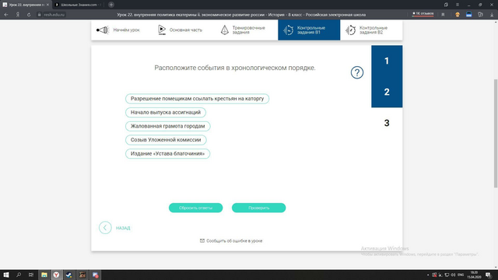Select the Жалованная грамота городам item

[168, 126]
